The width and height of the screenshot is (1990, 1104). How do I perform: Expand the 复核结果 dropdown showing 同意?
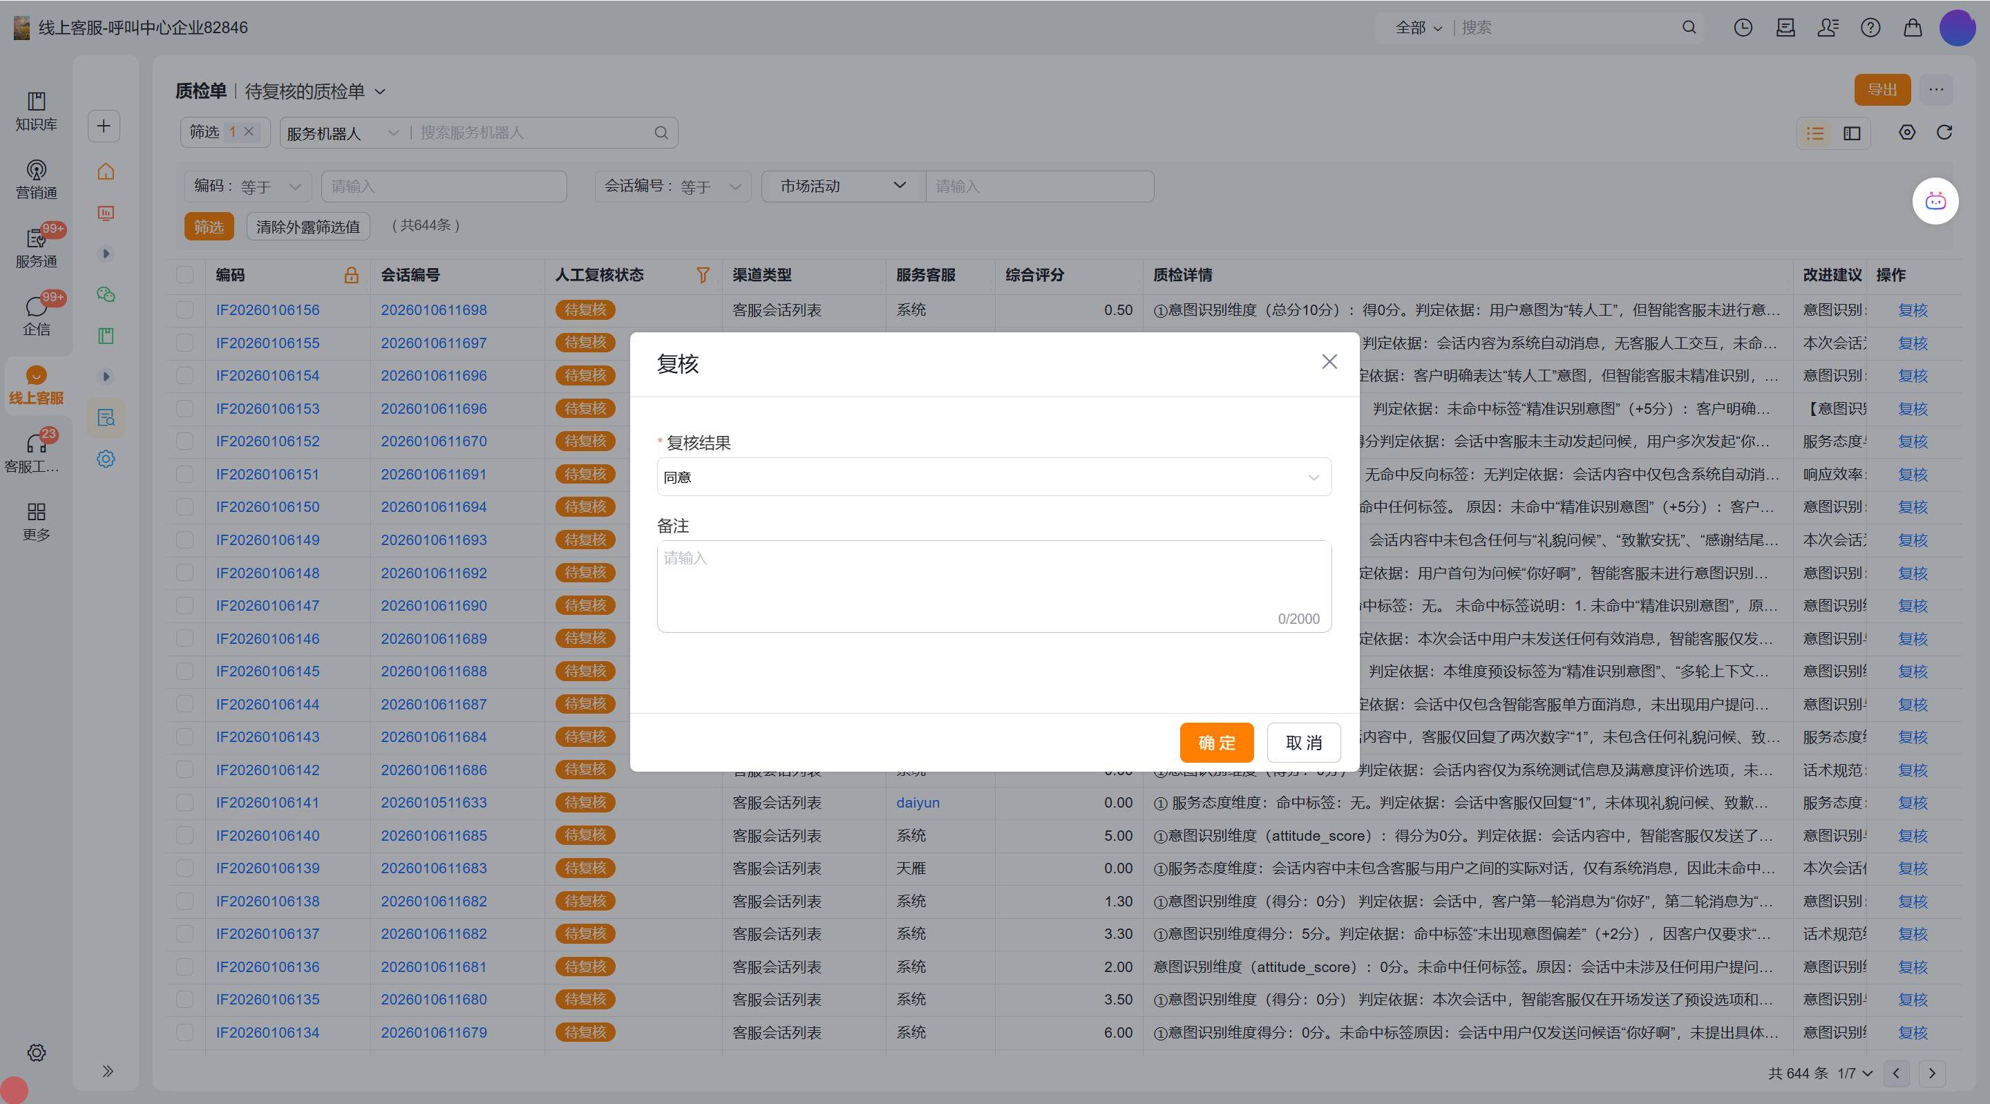(994, 477)
